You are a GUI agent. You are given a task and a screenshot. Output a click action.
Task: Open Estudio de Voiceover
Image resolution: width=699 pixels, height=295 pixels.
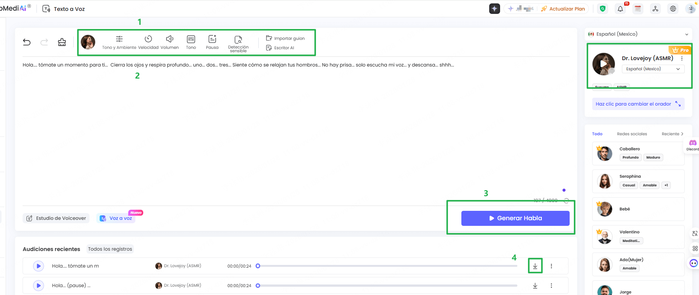[x=56, y=218]
